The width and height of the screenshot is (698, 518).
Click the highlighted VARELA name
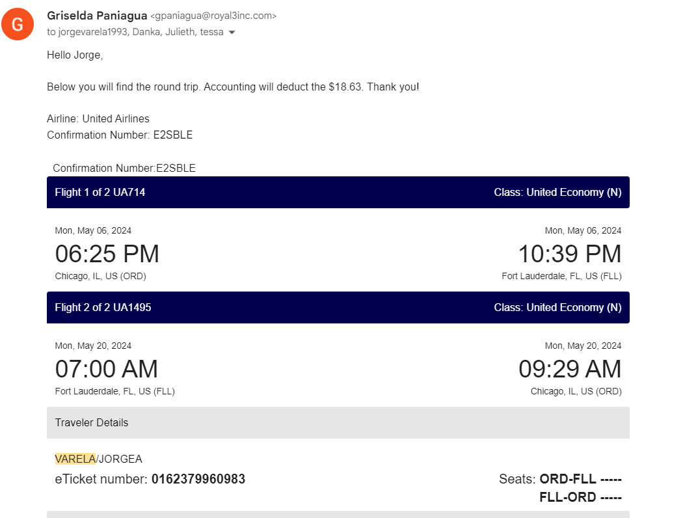[75, 459]
